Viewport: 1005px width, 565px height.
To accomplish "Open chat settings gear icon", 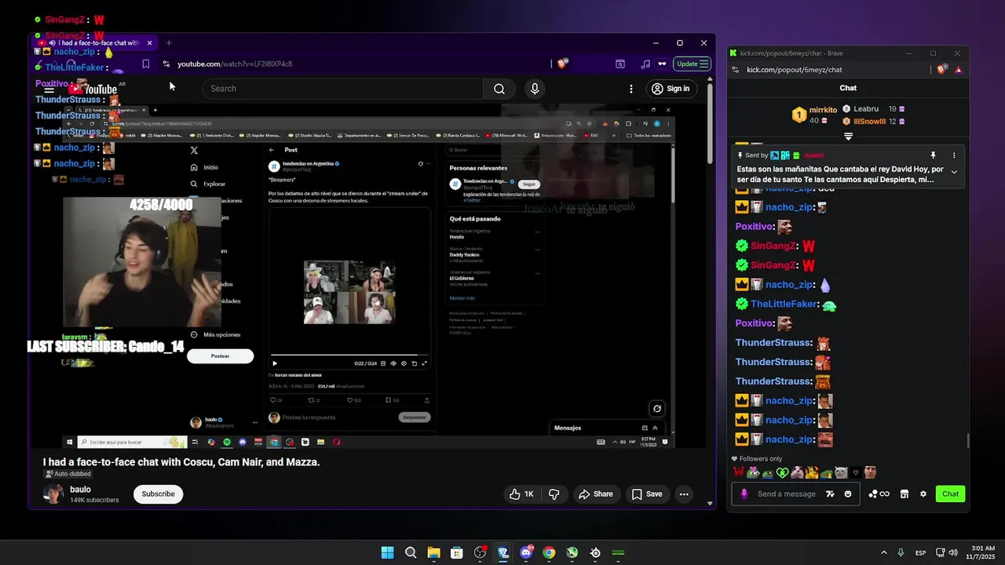I will point(923,494).
